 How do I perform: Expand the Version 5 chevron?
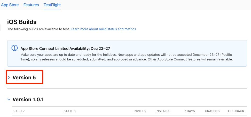9,78
